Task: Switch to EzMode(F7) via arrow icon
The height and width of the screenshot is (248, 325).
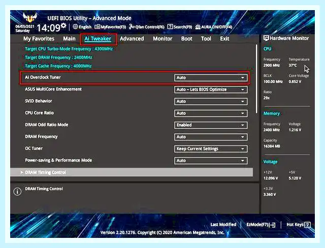Action: click(273, 225)
